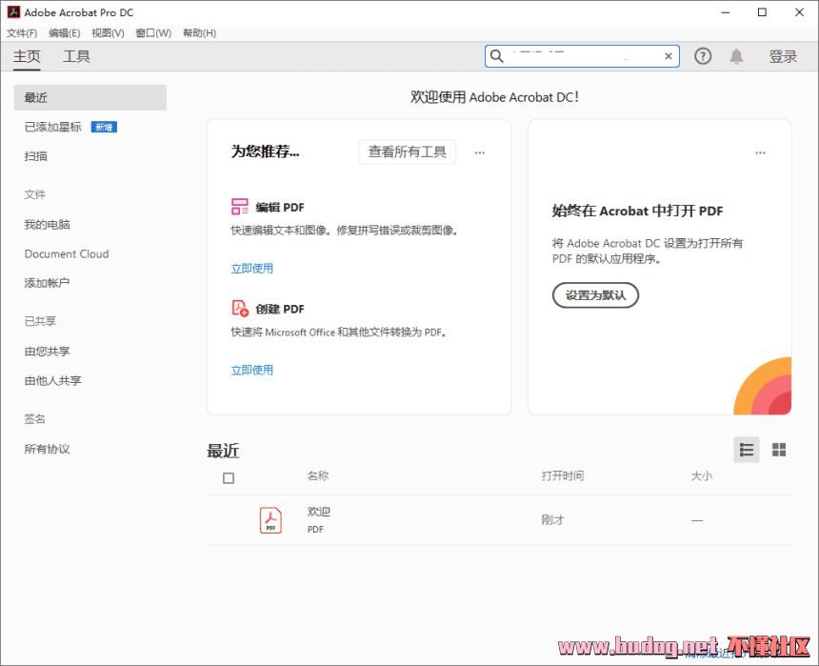This screenshot has width=819, height=666.
Task: Click 立即使用 link under 创建 PDF
Action: (x=251, y=370)
